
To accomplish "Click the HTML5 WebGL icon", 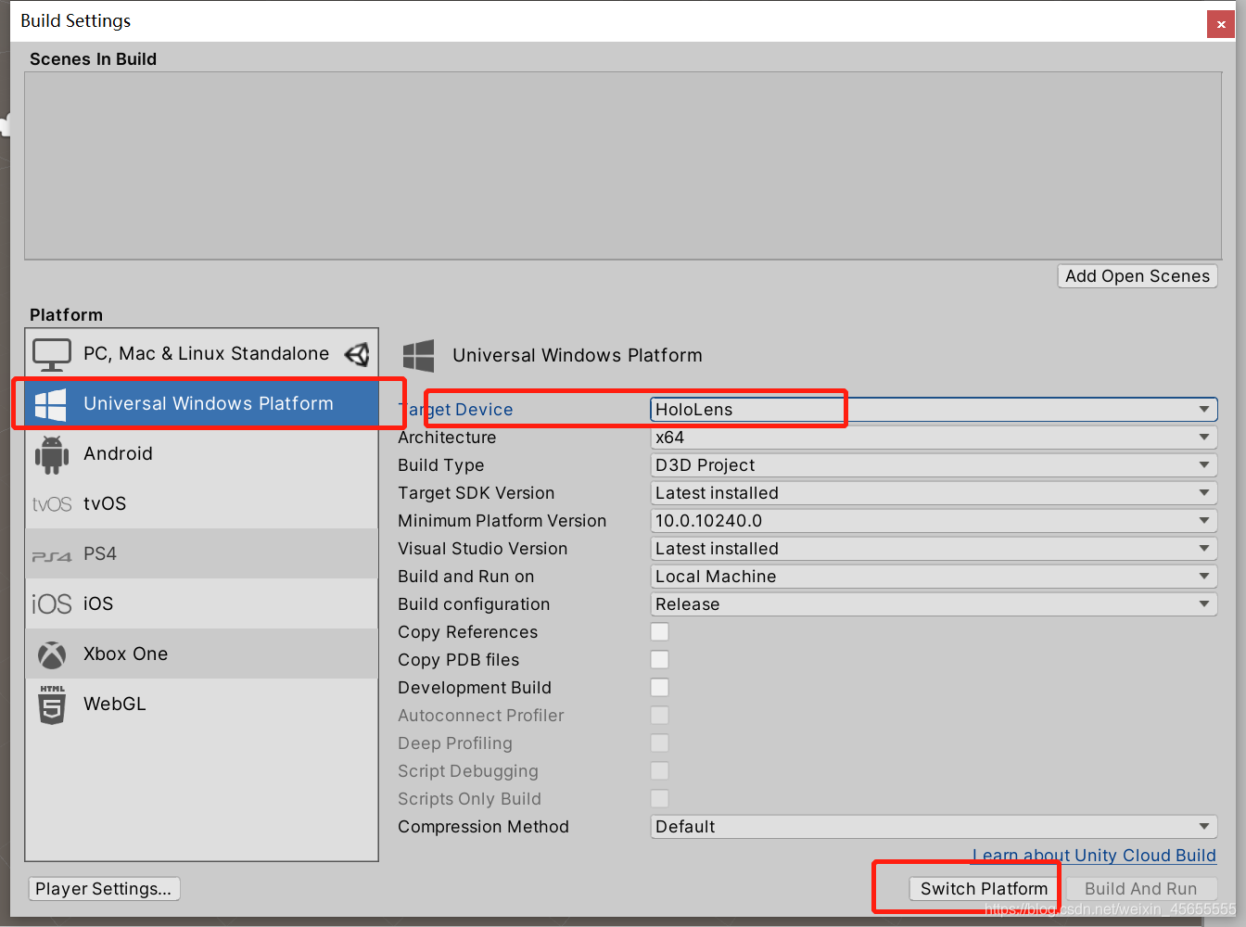I will (x=52, y=705).
